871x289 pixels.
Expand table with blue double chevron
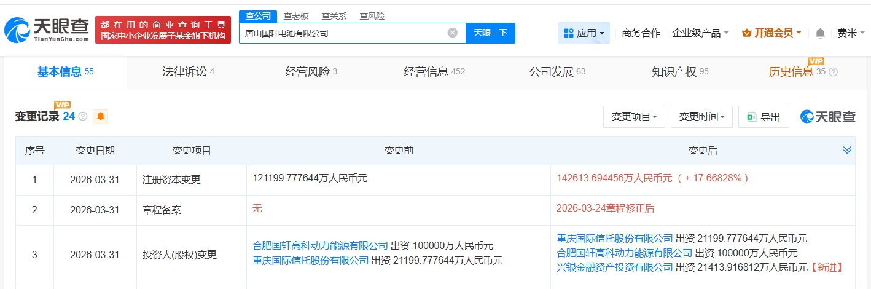847,150
